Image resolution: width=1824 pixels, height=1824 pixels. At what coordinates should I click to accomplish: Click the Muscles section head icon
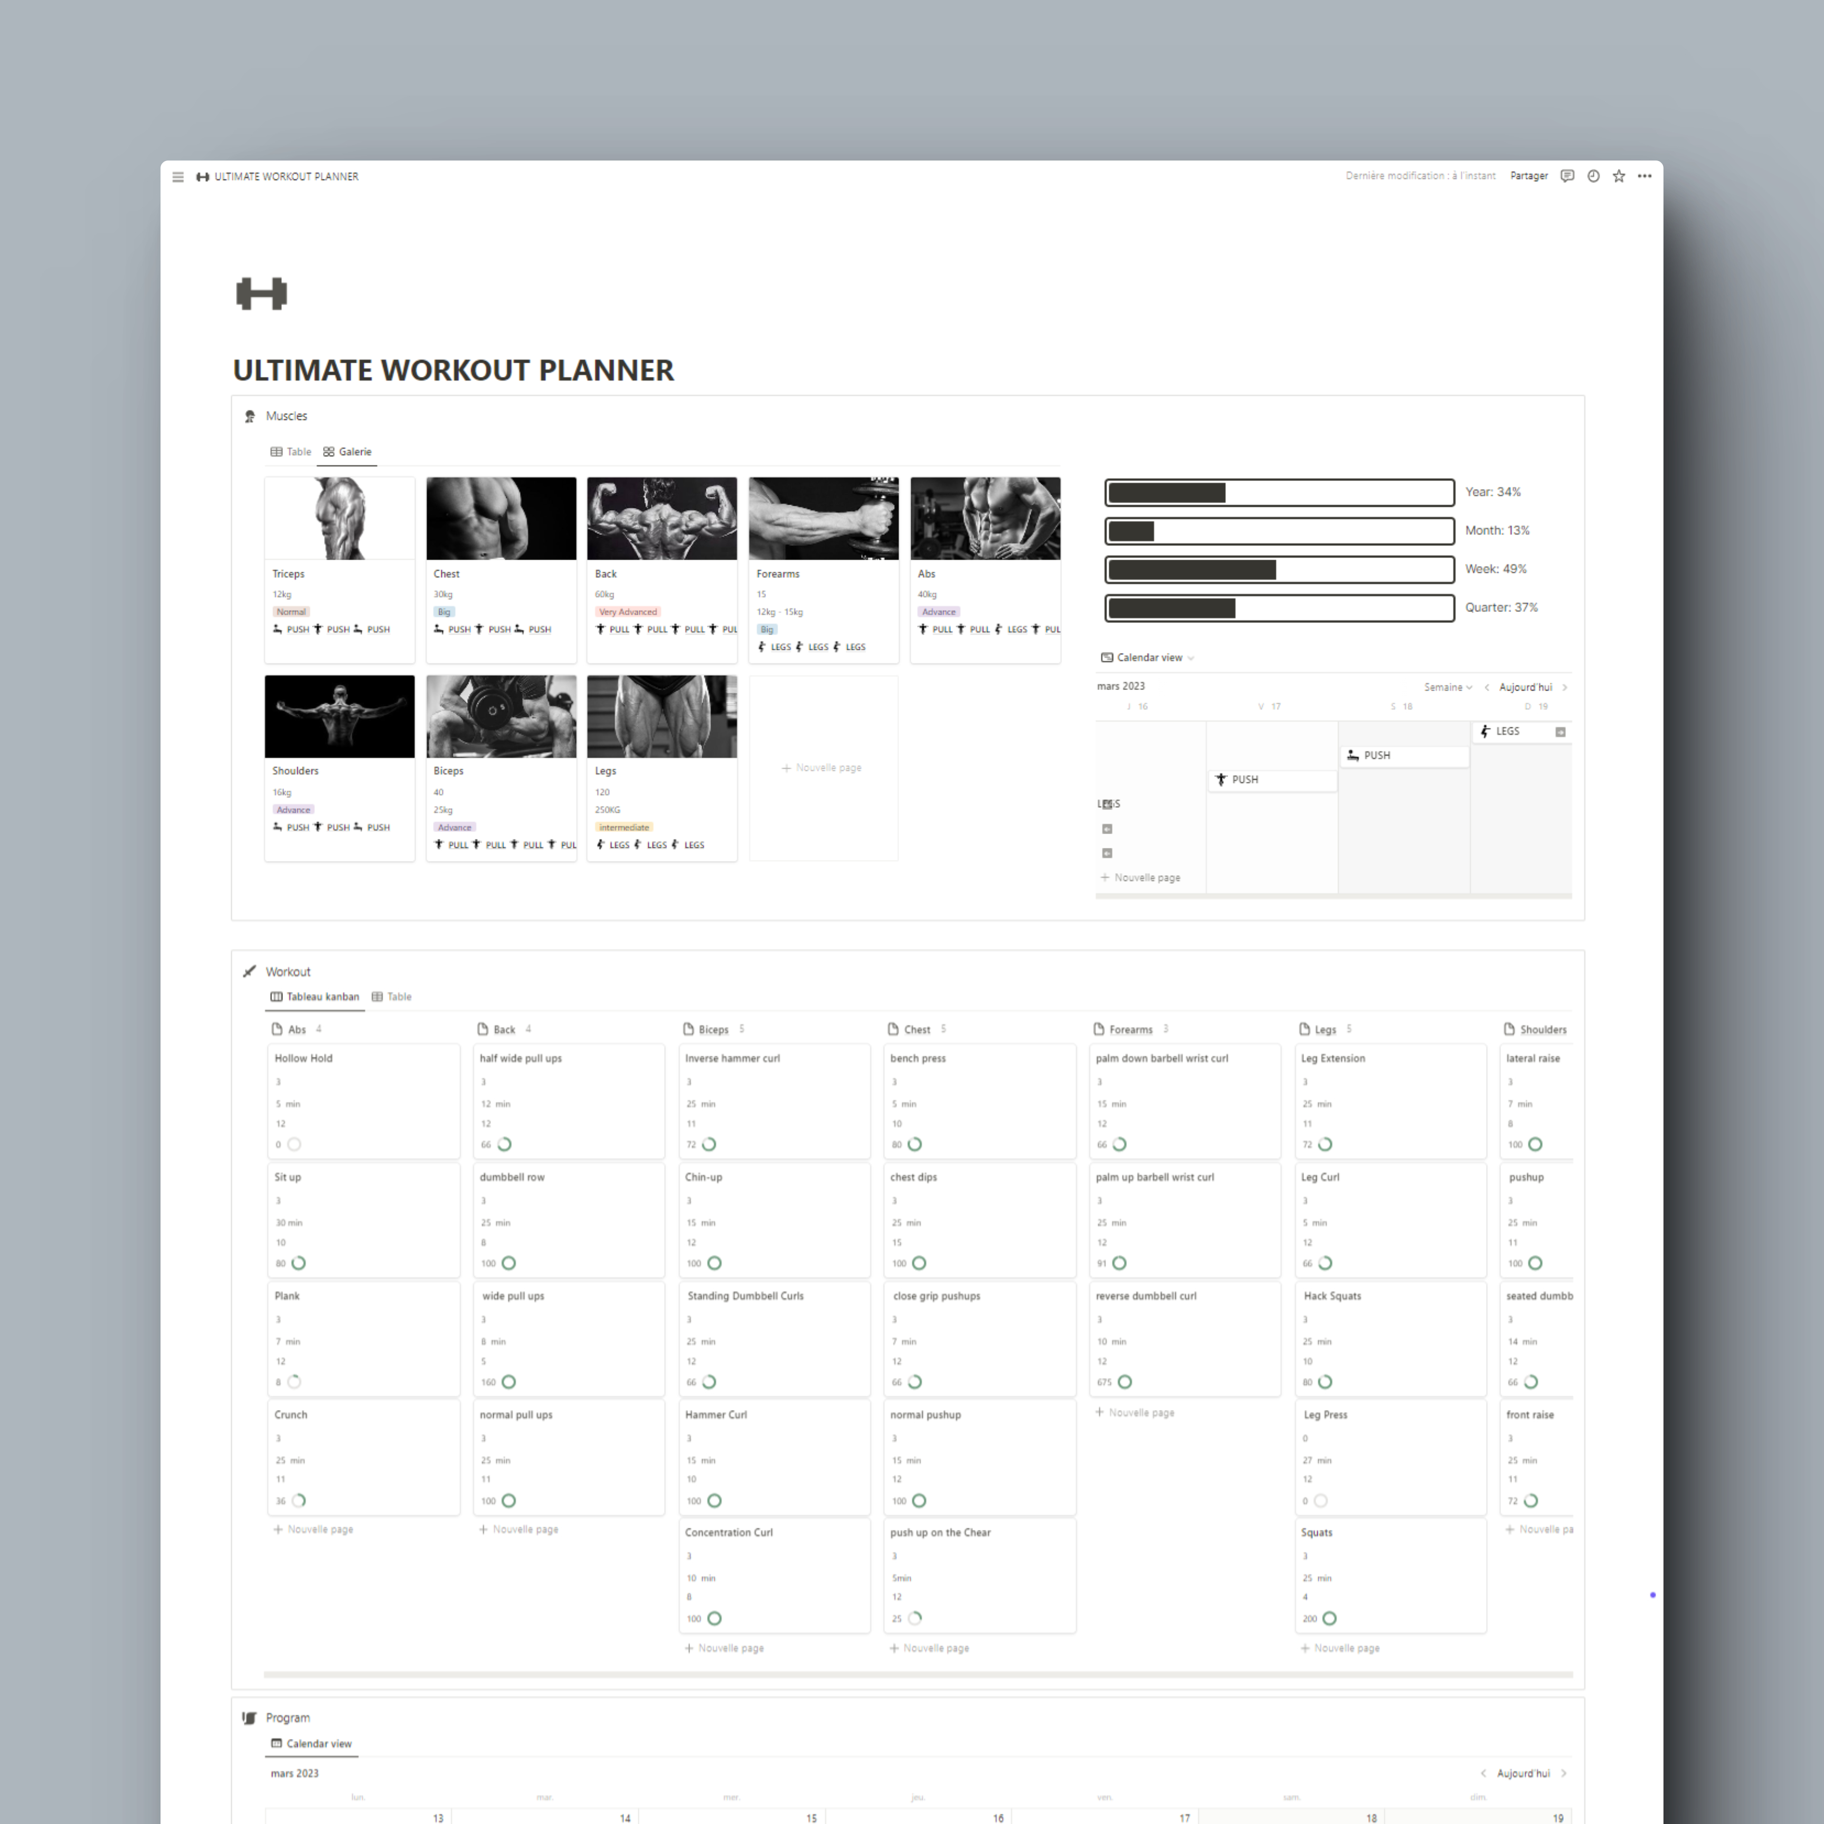click(x=249, y=417)
